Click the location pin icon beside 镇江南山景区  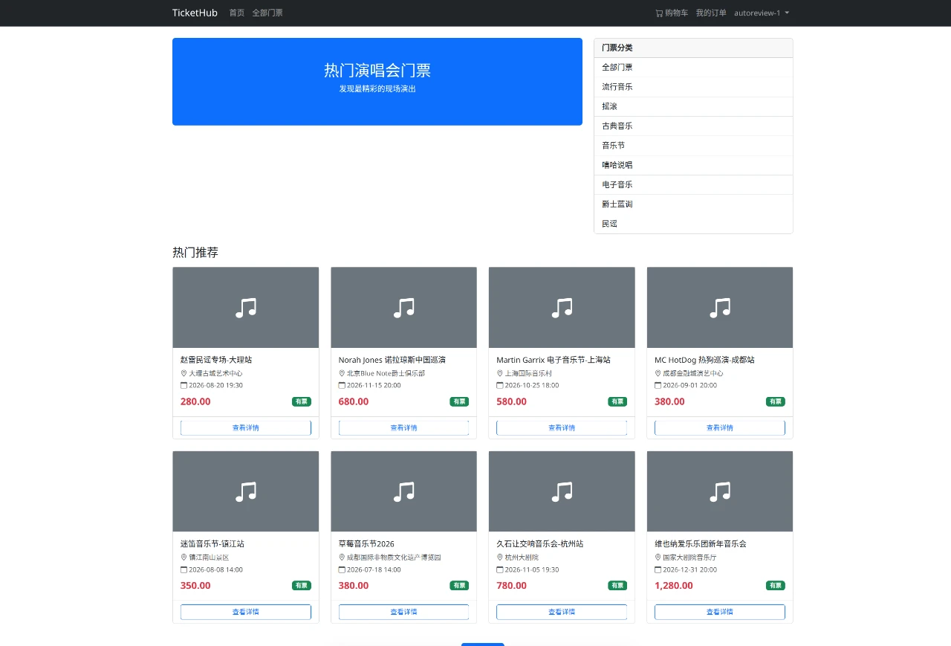point(184,557)
